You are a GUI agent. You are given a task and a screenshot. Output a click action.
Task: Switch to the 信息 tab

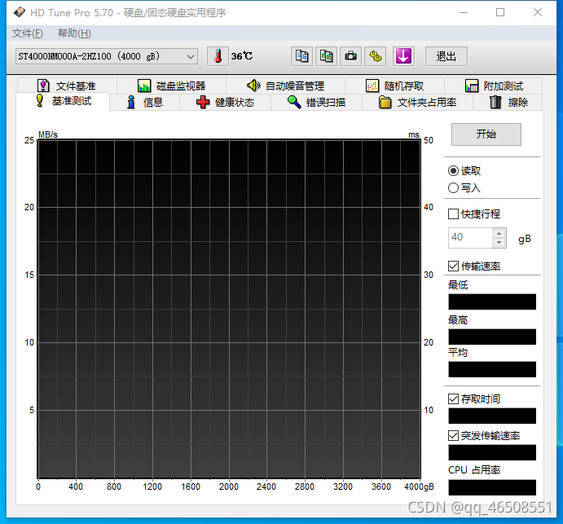tap(145, 103)
